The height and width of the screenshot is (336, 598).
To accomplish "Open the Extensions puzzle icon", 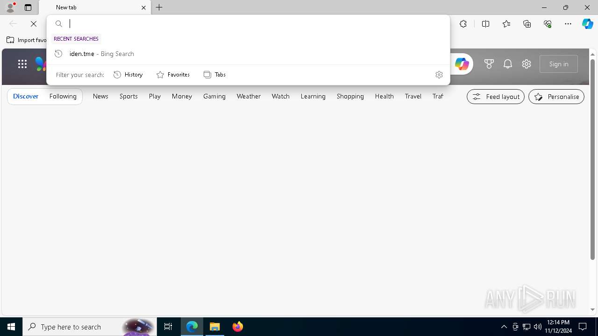I will tap(463, 24).
